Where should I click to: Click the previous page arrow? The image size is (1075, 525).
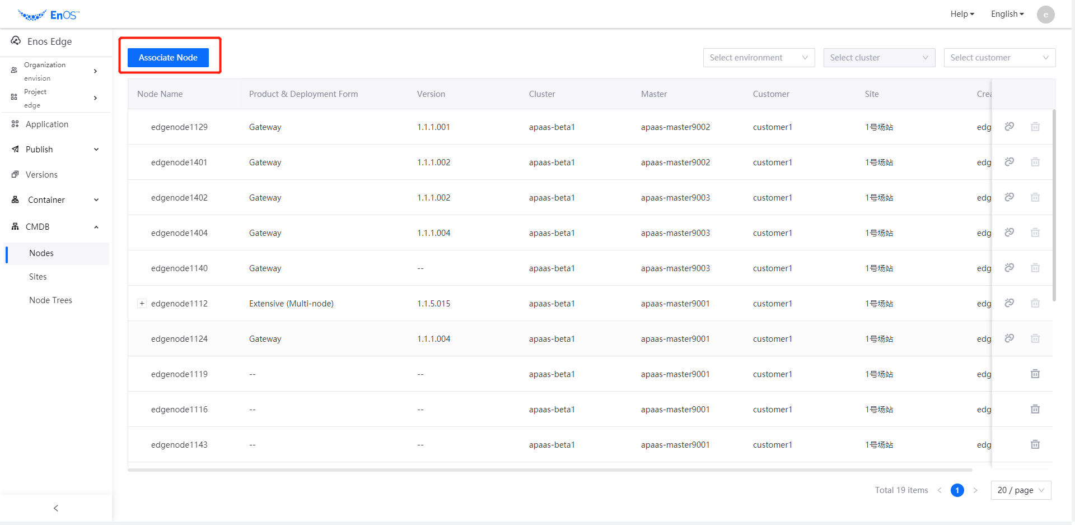(940, 490)
